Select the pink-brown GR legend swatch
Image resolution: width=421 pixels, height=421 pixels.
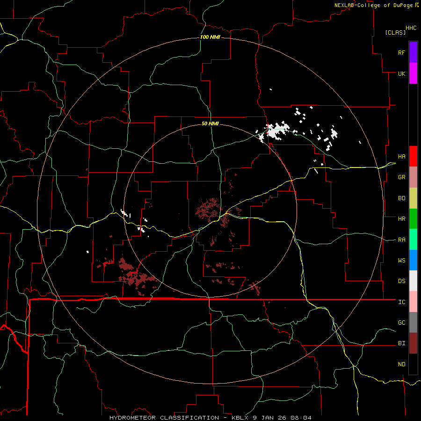[x=413, y=177]
